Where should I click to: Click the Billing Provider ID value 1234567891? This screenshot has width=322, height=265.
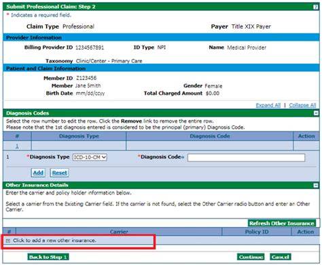coord(90,47)
